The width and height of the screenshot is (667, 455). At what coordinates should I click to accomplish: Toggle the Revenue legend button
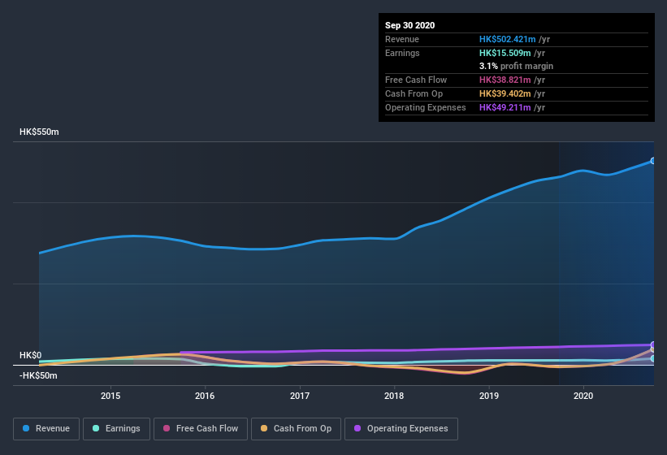click(46, 429)
